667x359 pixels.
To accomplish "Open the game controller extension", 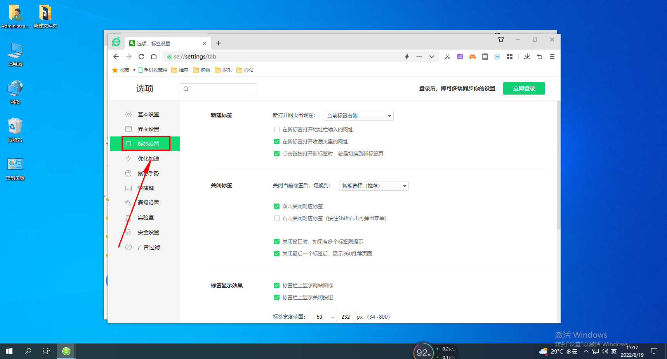I will tap(472, 57).
